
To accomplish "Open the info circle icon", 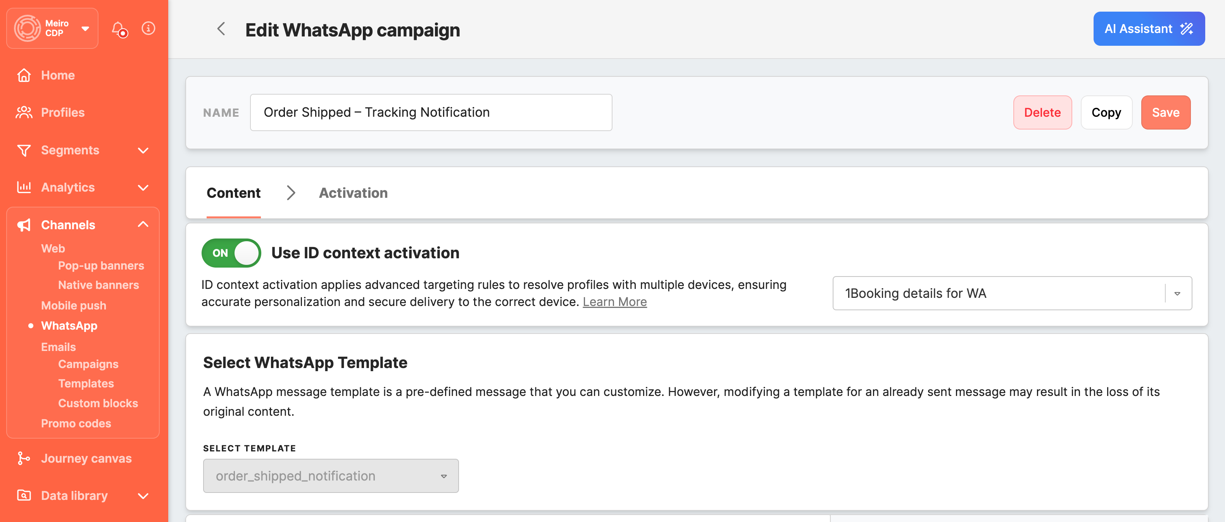I will (x=148, y=29).
